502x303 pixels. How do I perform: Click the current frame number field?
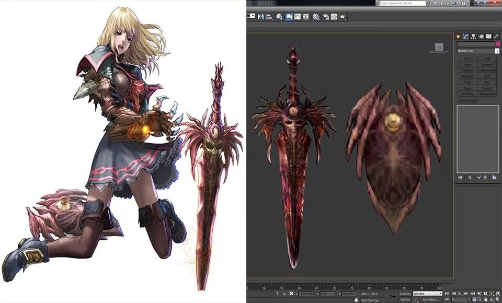pos(460,299)
